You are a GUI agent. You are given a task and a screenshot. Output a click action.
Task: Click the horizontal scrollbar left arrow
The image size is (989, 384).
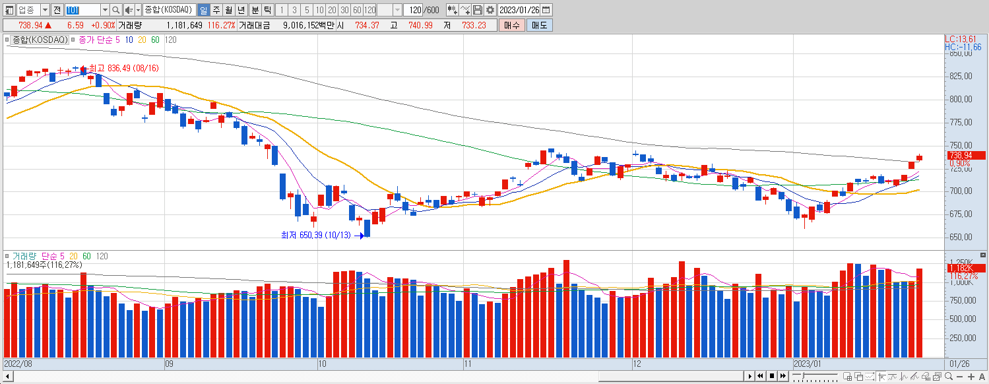7,376
